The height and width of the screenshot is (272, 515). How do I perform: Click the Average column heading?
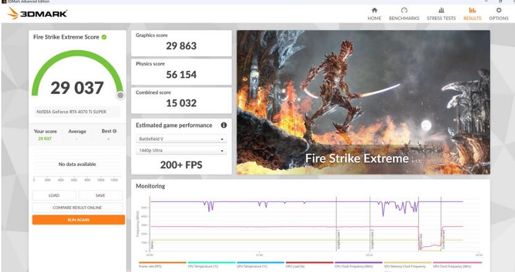pyautogui.click(x=77, y=131)
